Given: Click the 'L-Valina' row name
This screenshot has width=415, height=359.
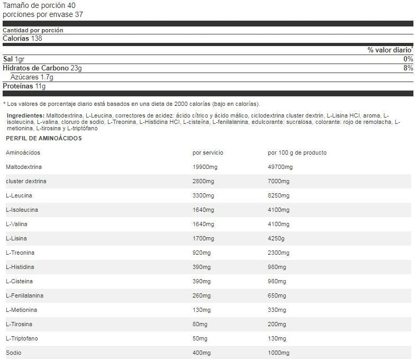Looking at the screenshot, I should (16, 224).
